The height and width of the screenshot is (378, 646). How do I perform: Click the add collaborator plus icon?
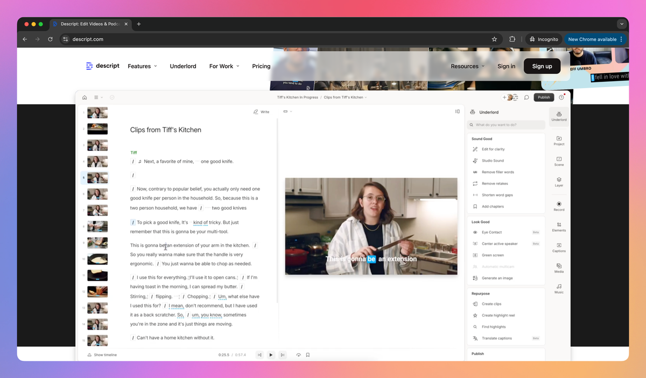pyautogui.click(x=504, y=97)
